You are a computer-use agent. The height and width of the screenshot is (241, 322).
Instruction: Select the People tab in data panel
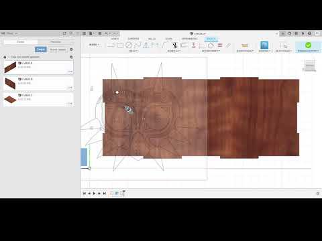[x=56, y=42]
